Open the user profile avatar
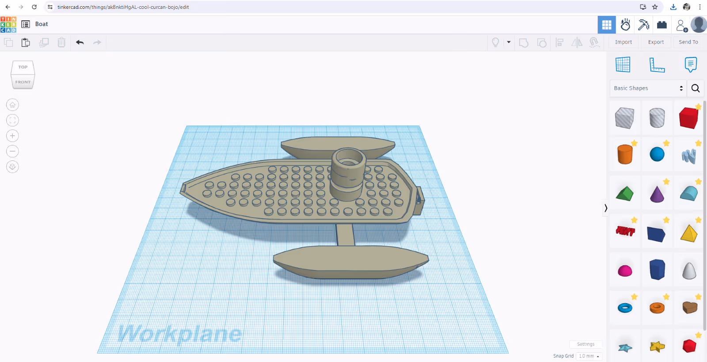Image resolution: width=707 pixels, height=362 pixels. click(699, 25)
